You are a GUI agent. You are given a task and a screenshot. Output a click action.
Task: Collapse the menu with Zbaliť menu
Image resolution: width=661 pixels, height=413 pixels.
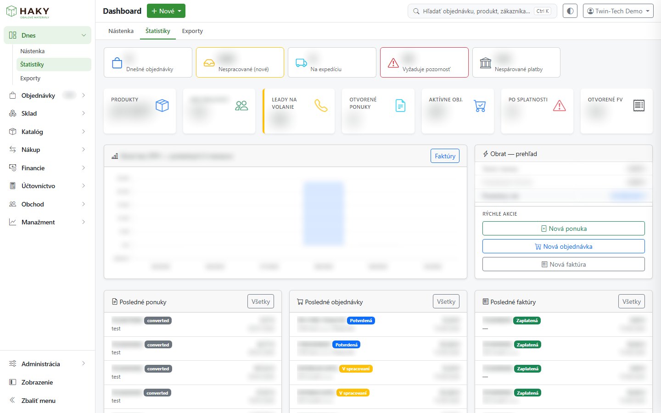tap(47, 401)
